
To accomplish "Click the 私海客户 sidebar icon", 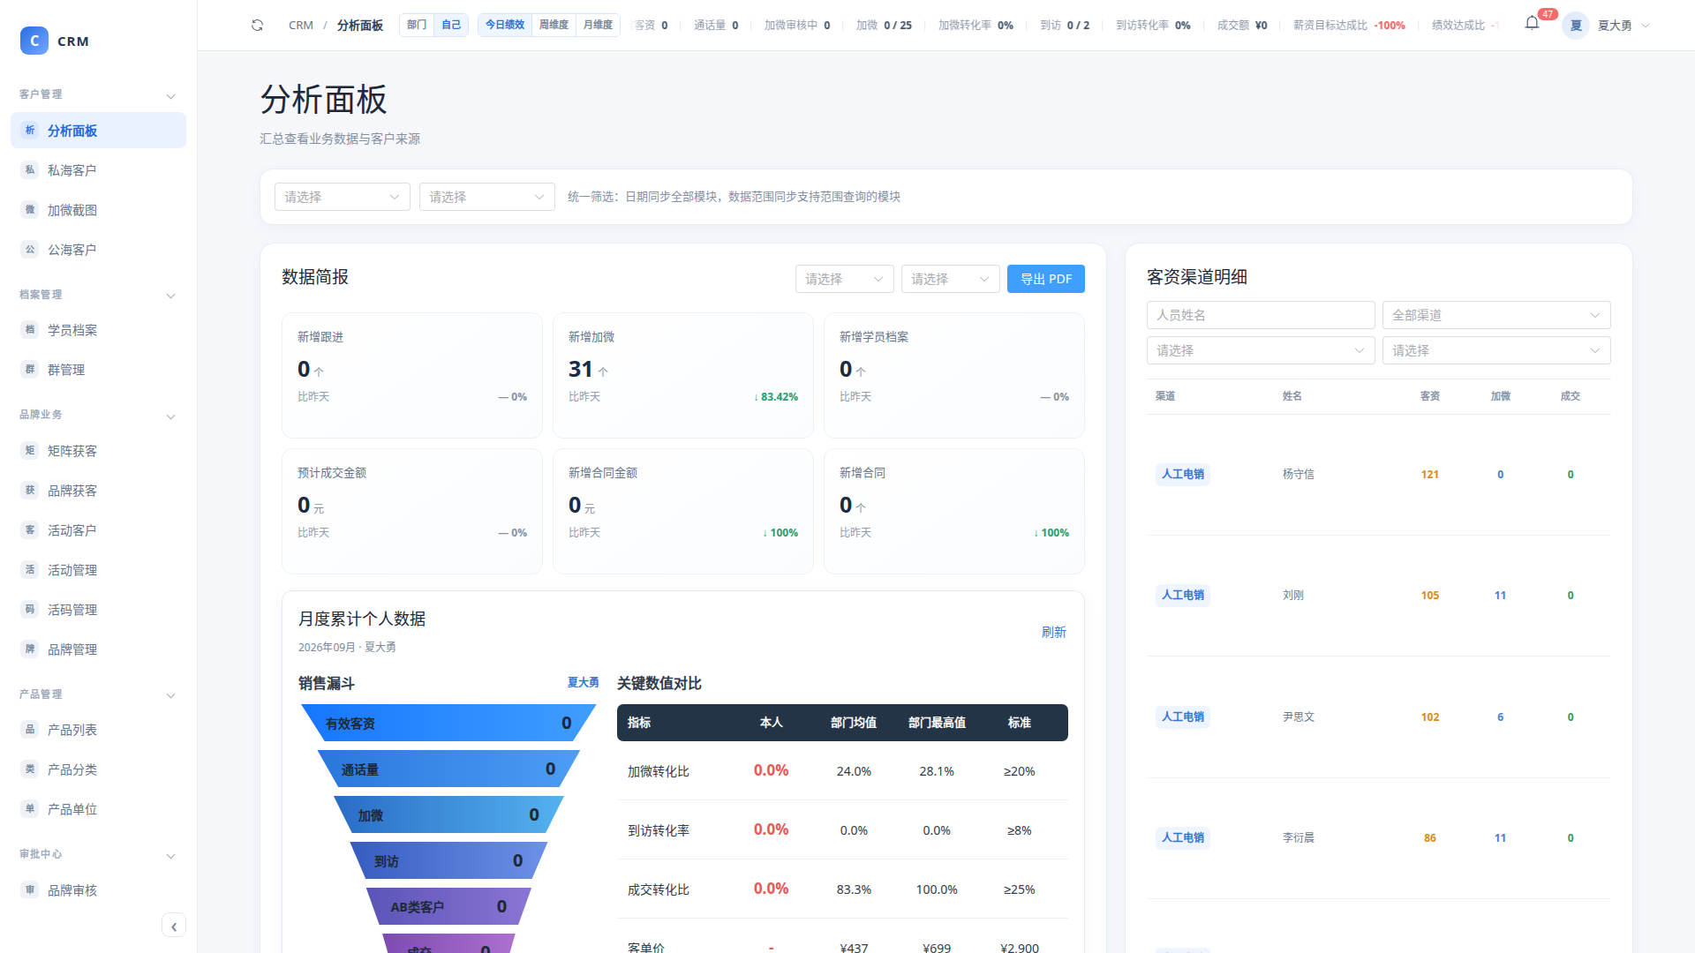I will (30, 170).
